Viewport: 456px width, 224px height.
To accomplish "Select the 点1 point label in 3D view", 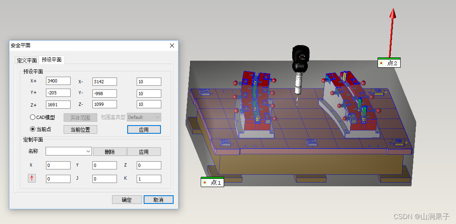I will [x=212, y=182].
